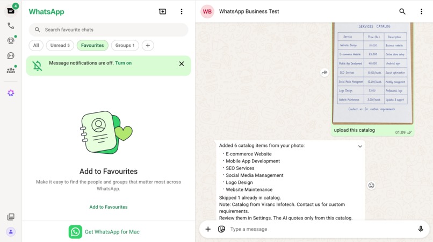Expand the message options chevron

(x=360, y=146)
